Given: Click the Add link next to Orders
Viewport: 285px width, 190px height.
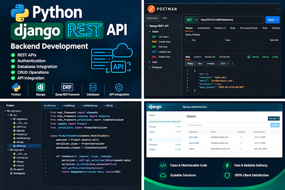Looking at the screenshot, I should point(178,149).
